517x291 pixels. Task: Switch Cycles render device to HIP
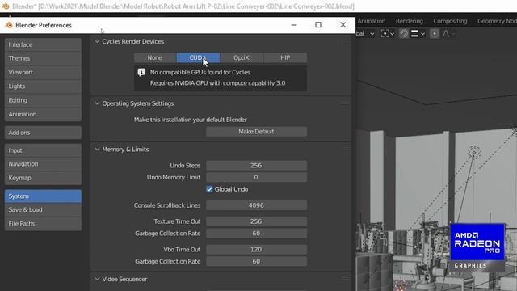(285, 57)
